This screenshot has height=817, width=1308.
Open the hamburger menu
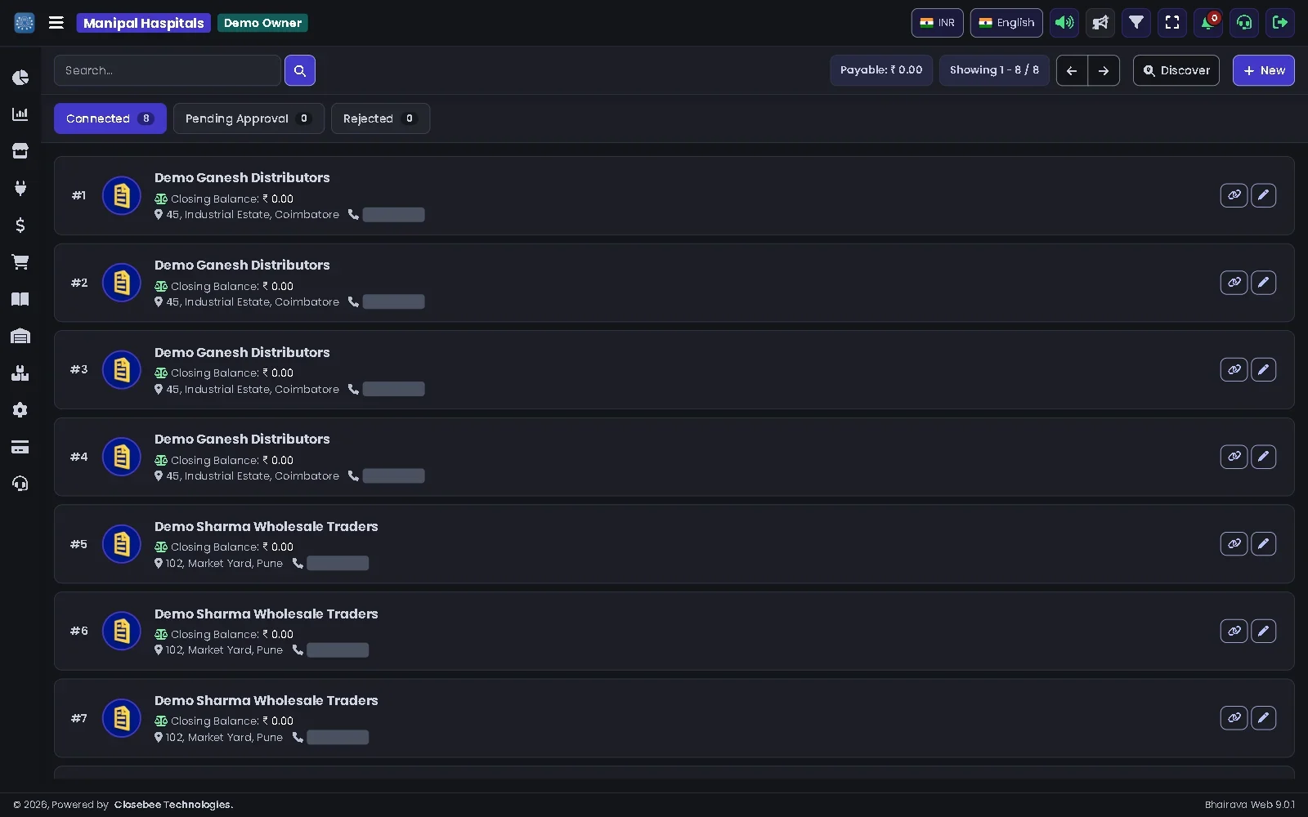coord(56,23)
